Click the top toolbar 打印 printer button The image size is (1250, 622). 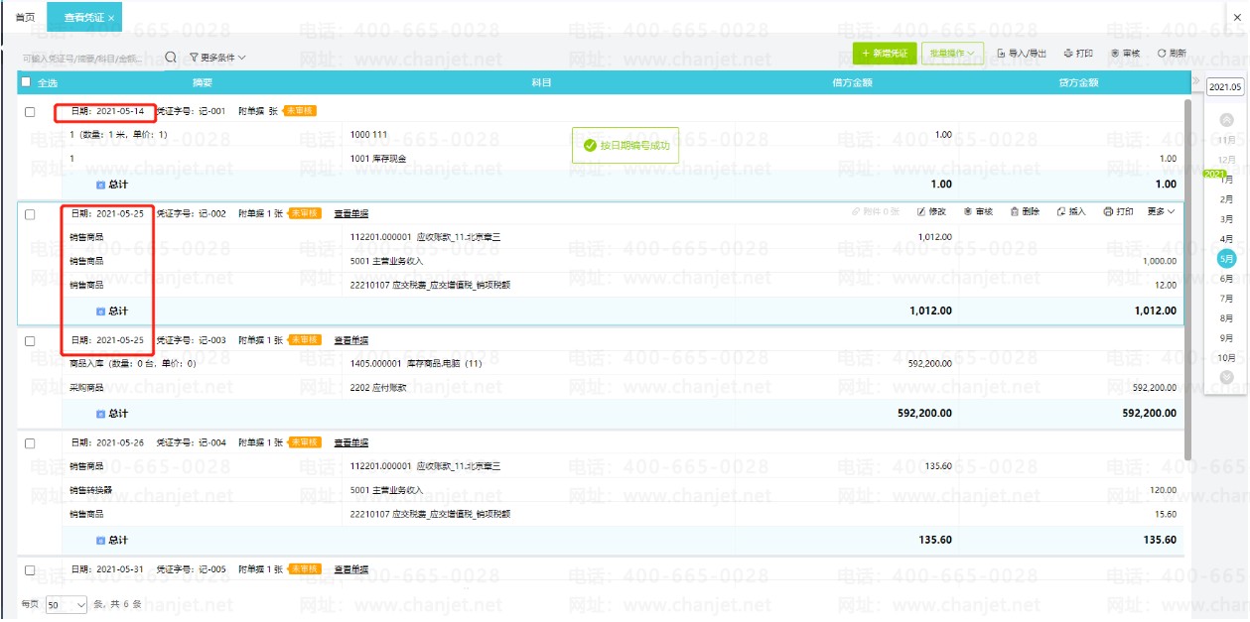(1078, 54)
